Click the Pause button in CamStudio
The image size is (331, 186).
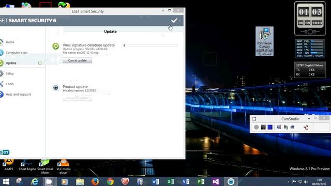coord(263,127)
